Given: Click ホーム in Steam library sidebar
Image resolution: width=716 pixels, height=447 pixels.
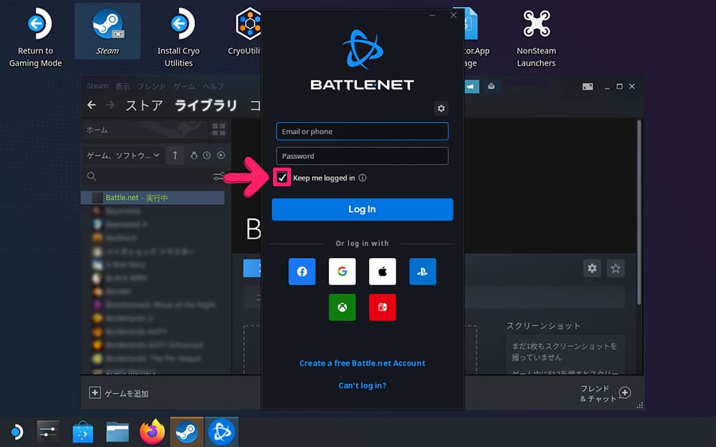Looking at the screenshot, I should [x=144, y=130].
